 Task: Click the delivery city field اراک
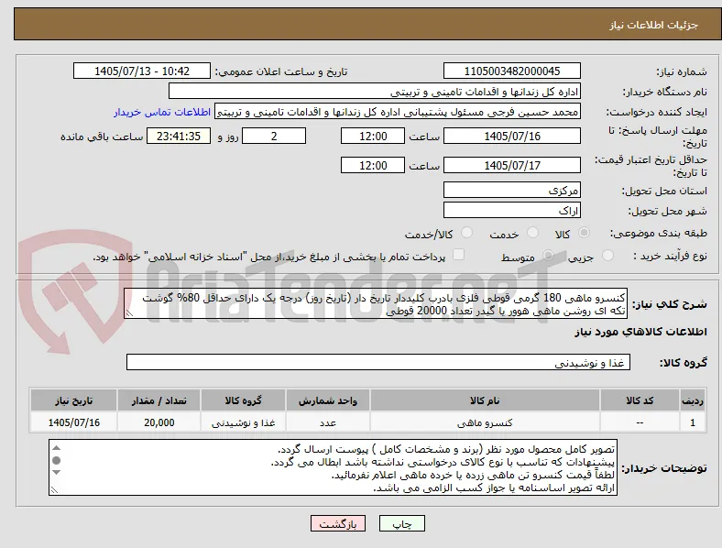coord(511,211)
